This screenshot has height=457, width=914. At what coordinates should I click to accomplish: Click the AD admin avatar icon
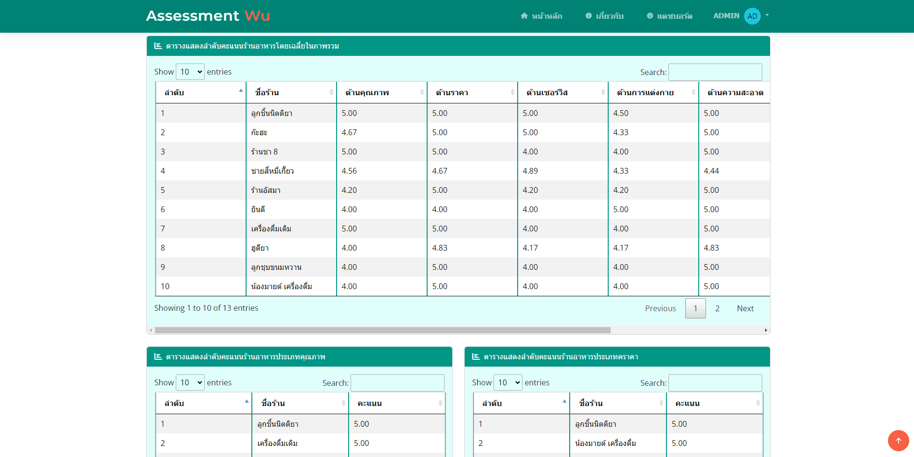tap(752, 16)
